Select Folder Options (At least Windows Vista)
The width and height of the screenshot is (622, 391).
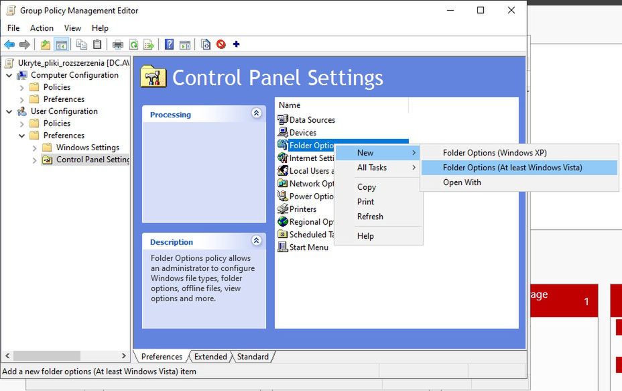click(x=519, y=168)
